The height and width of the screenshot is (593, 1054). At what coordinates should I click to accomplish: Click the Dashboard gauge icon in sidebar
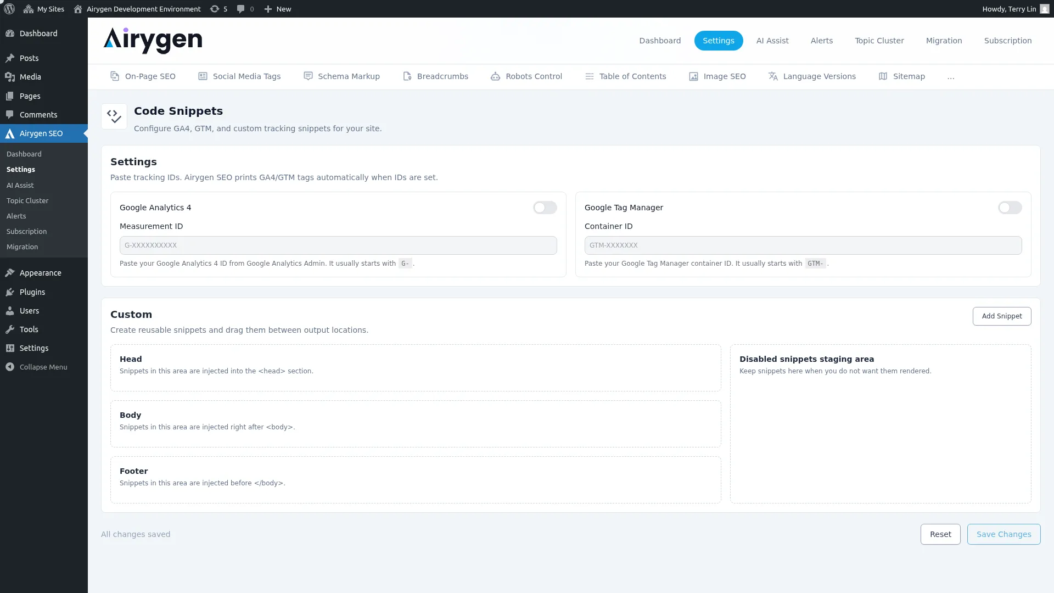(10, 33)
